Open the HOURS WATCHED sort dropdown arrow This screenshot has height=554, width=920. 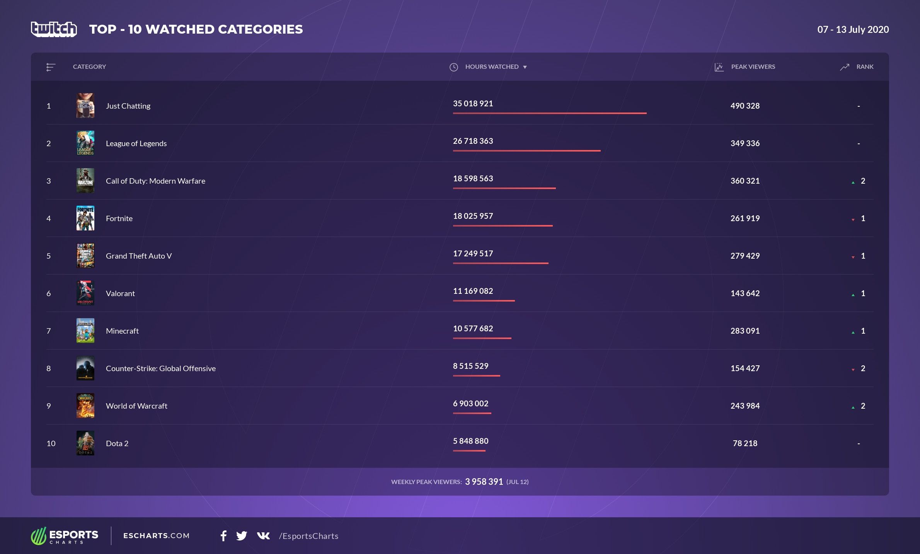point(525,67)
